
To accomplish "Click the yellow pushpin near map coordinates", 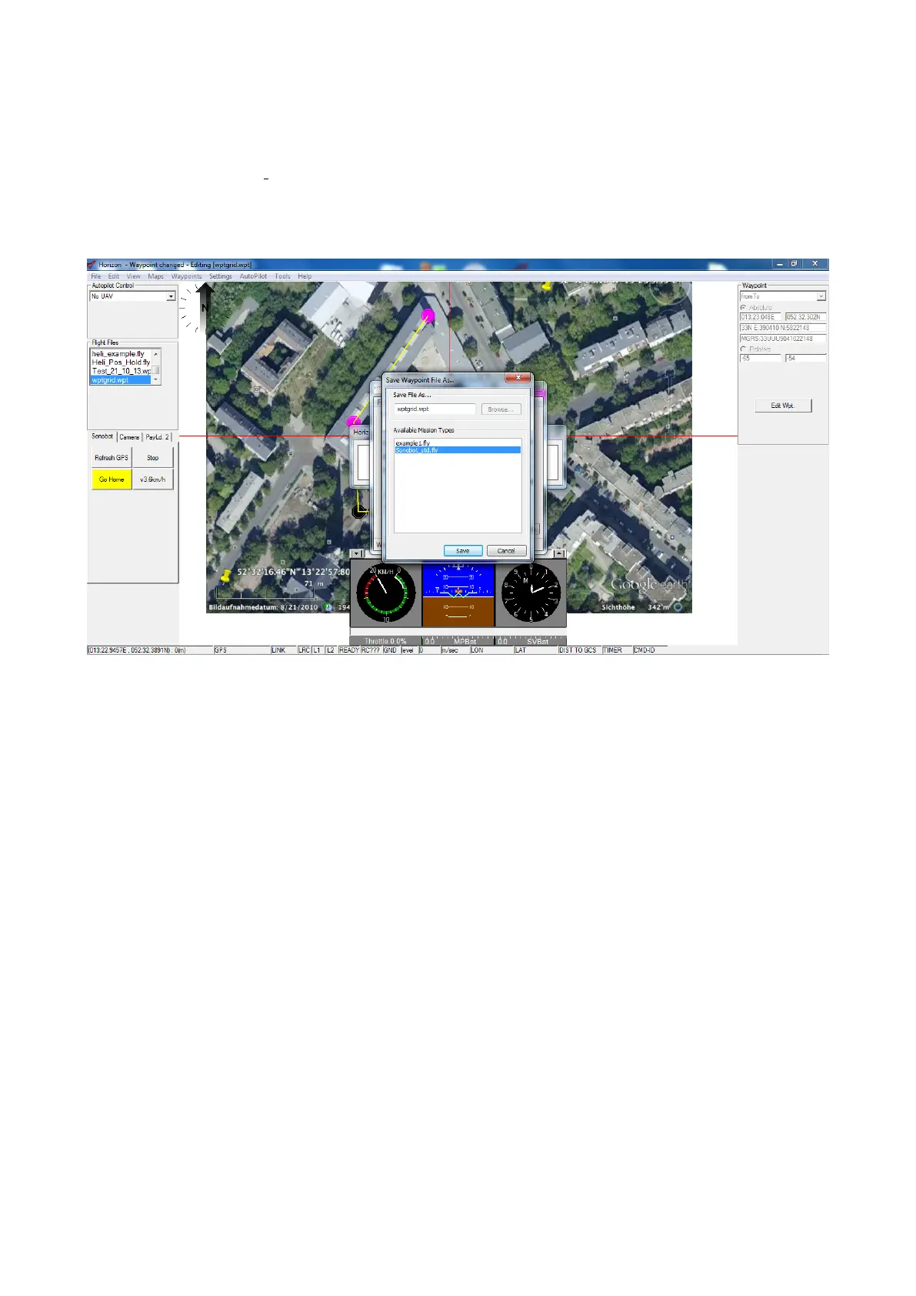I will 226,575.
